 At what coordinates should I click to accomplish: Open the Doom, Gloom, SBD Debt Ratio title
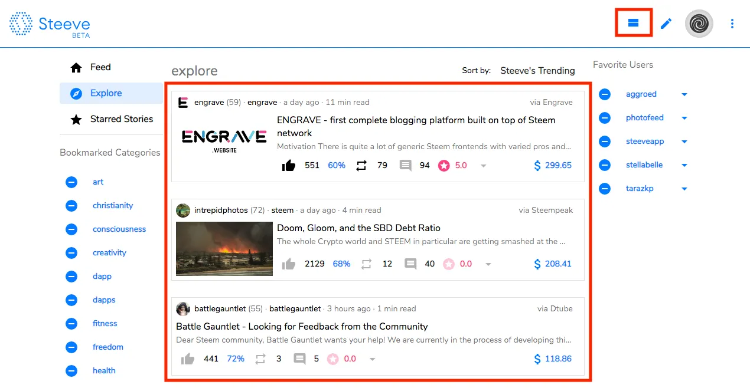click(x=359, y=228)
